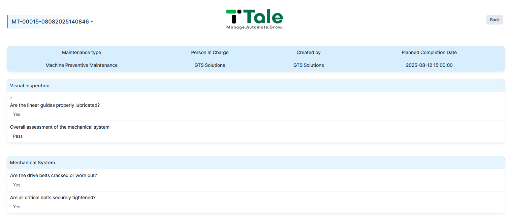
Task: Click the 2025-08-12 15:00:00 date value
Action: (x=429, y=65)
